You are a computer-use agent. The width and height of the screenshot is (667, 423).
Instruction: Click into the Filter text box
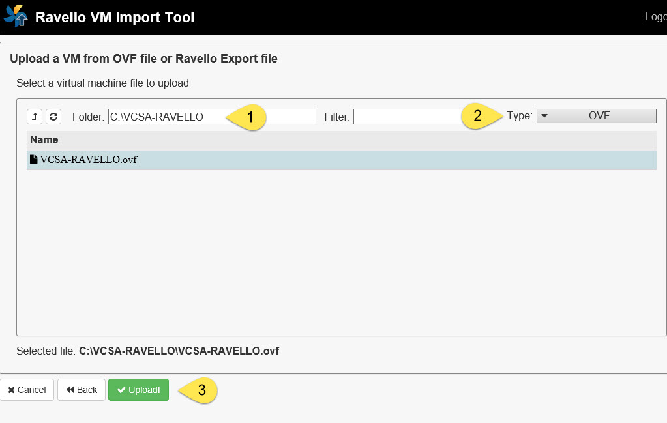coord(404,117)
